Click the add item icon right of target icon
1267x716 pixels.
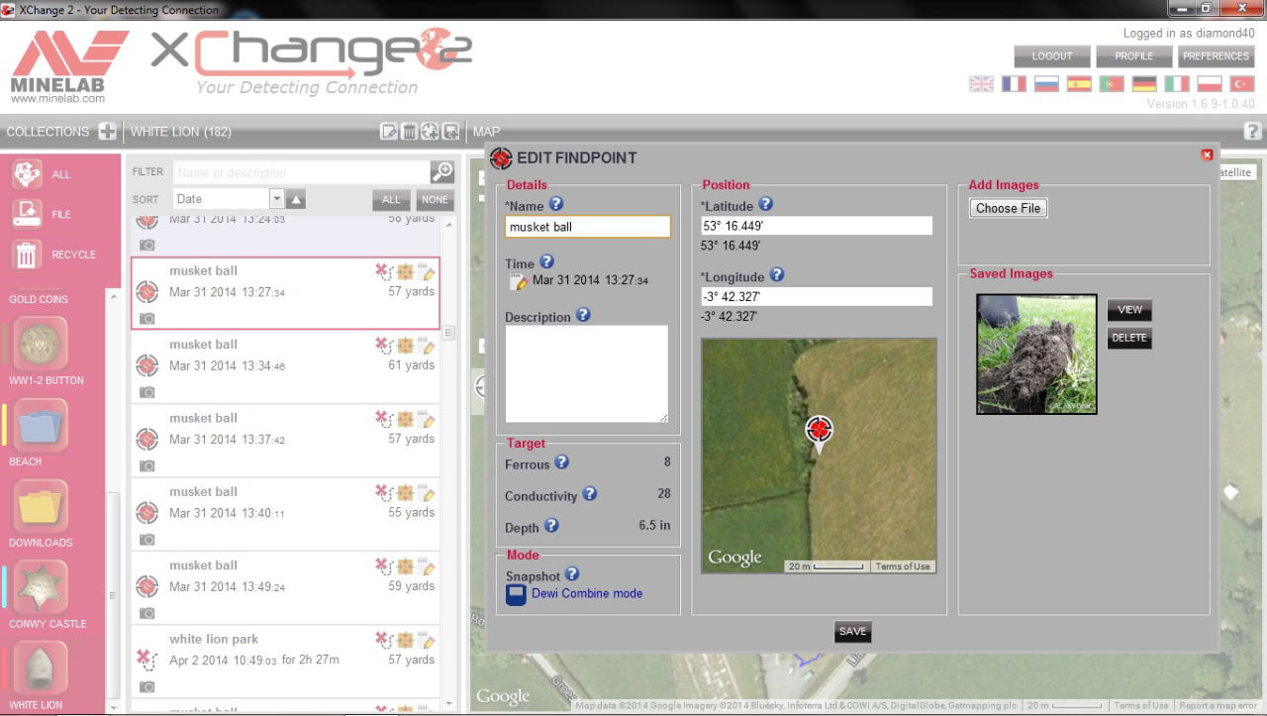point(450,132)
